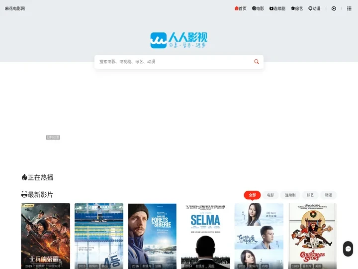Click the flame icon beside 正在热播
Screen dimensions: 358x269
pos(24,177)
